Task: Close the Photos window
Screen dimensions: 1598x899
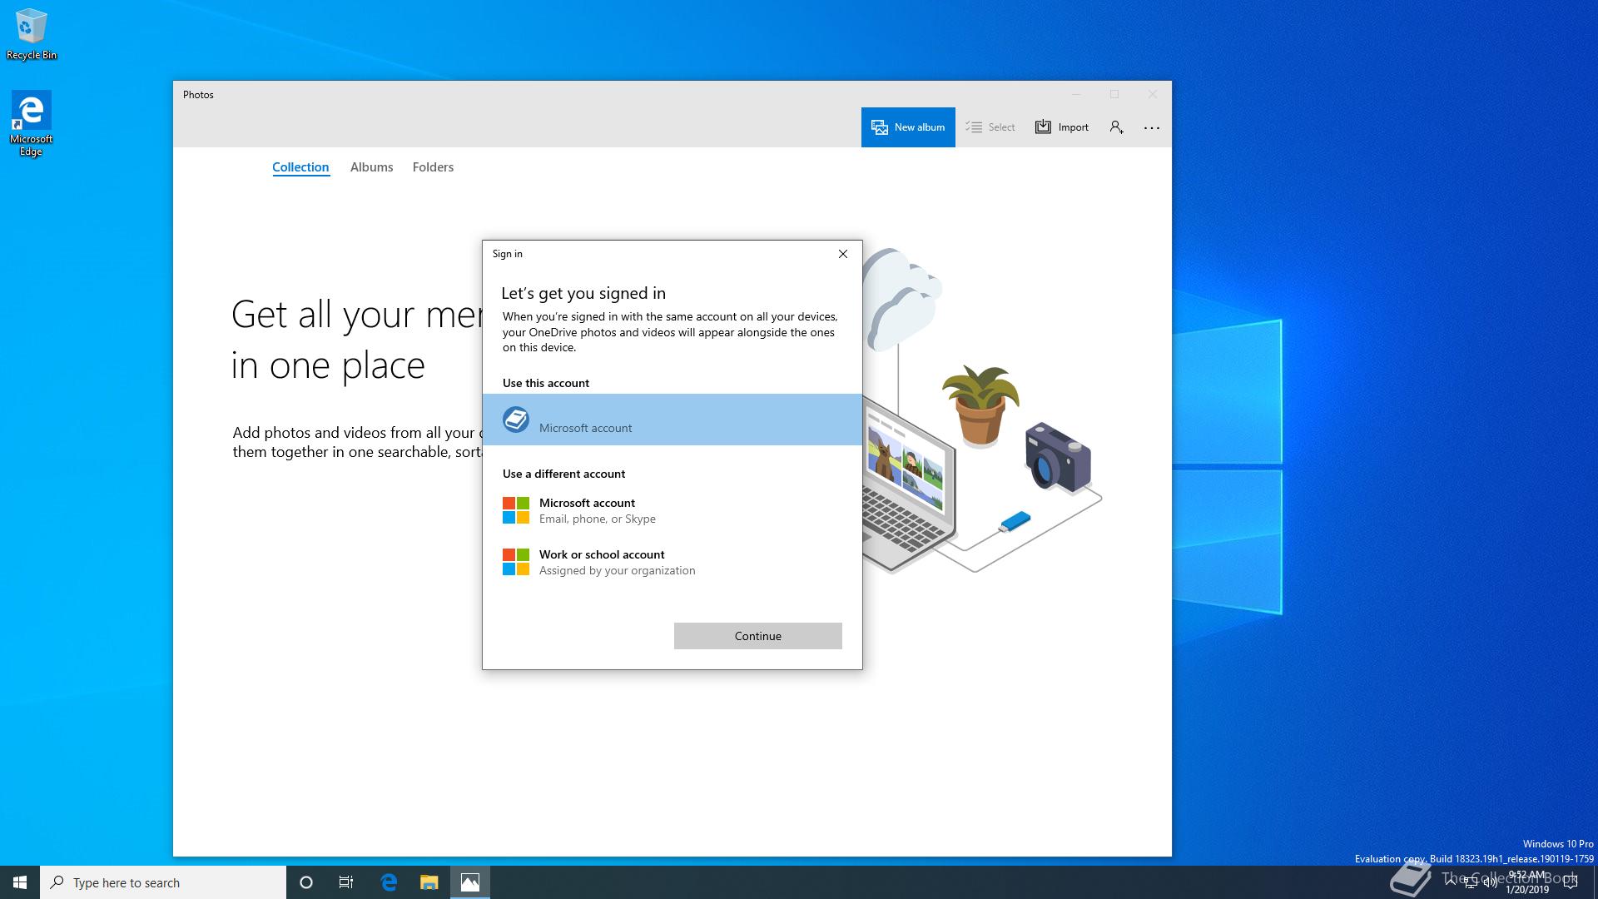Action: [1153, 94]
